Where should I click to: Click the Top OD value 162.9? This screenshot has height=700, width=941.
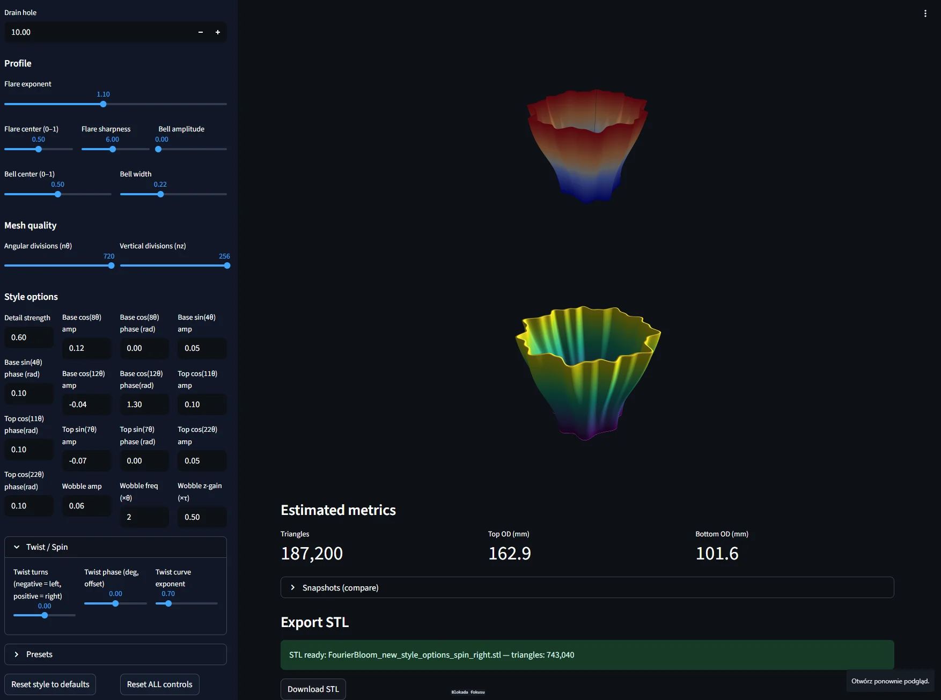510,554
